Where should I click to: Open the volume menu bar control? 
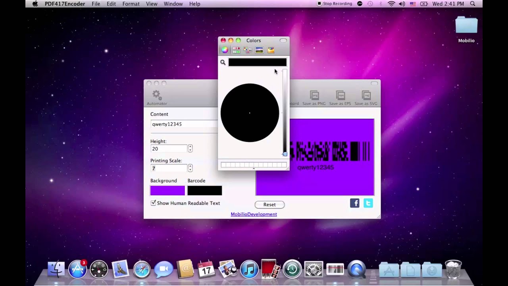tap(402, 4)
